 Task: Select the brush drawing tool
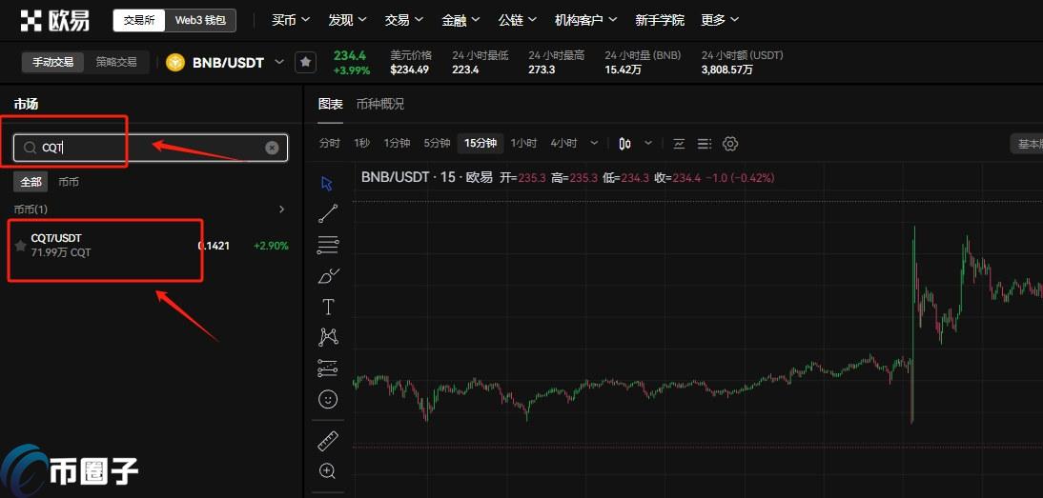tap(329, 276)
